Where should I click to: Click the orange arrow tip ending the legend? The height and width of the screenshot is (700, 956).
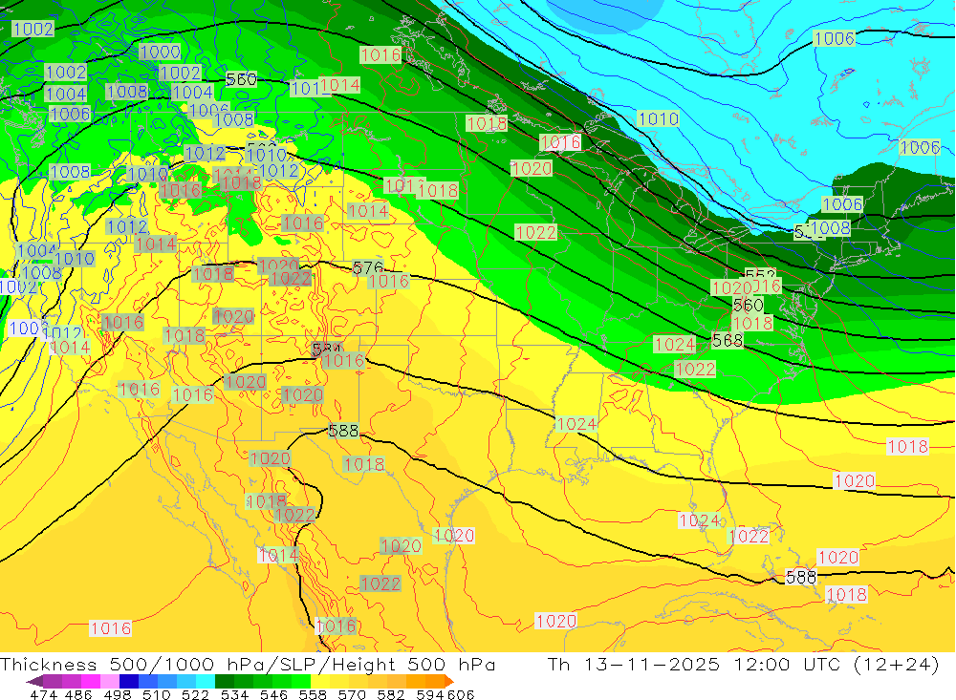[449, 681]
